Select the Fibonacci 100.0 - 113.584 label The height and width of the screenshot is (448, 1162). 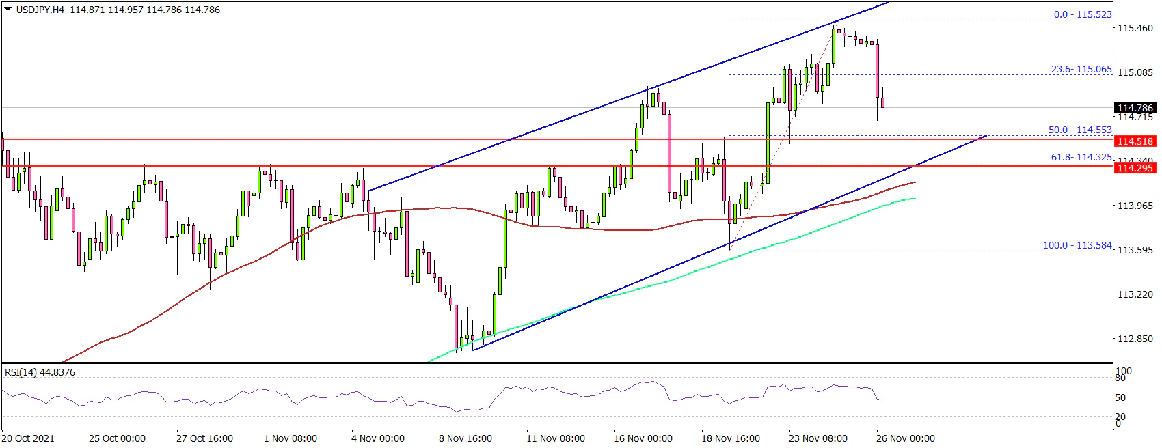click(x=1077, y=245)
